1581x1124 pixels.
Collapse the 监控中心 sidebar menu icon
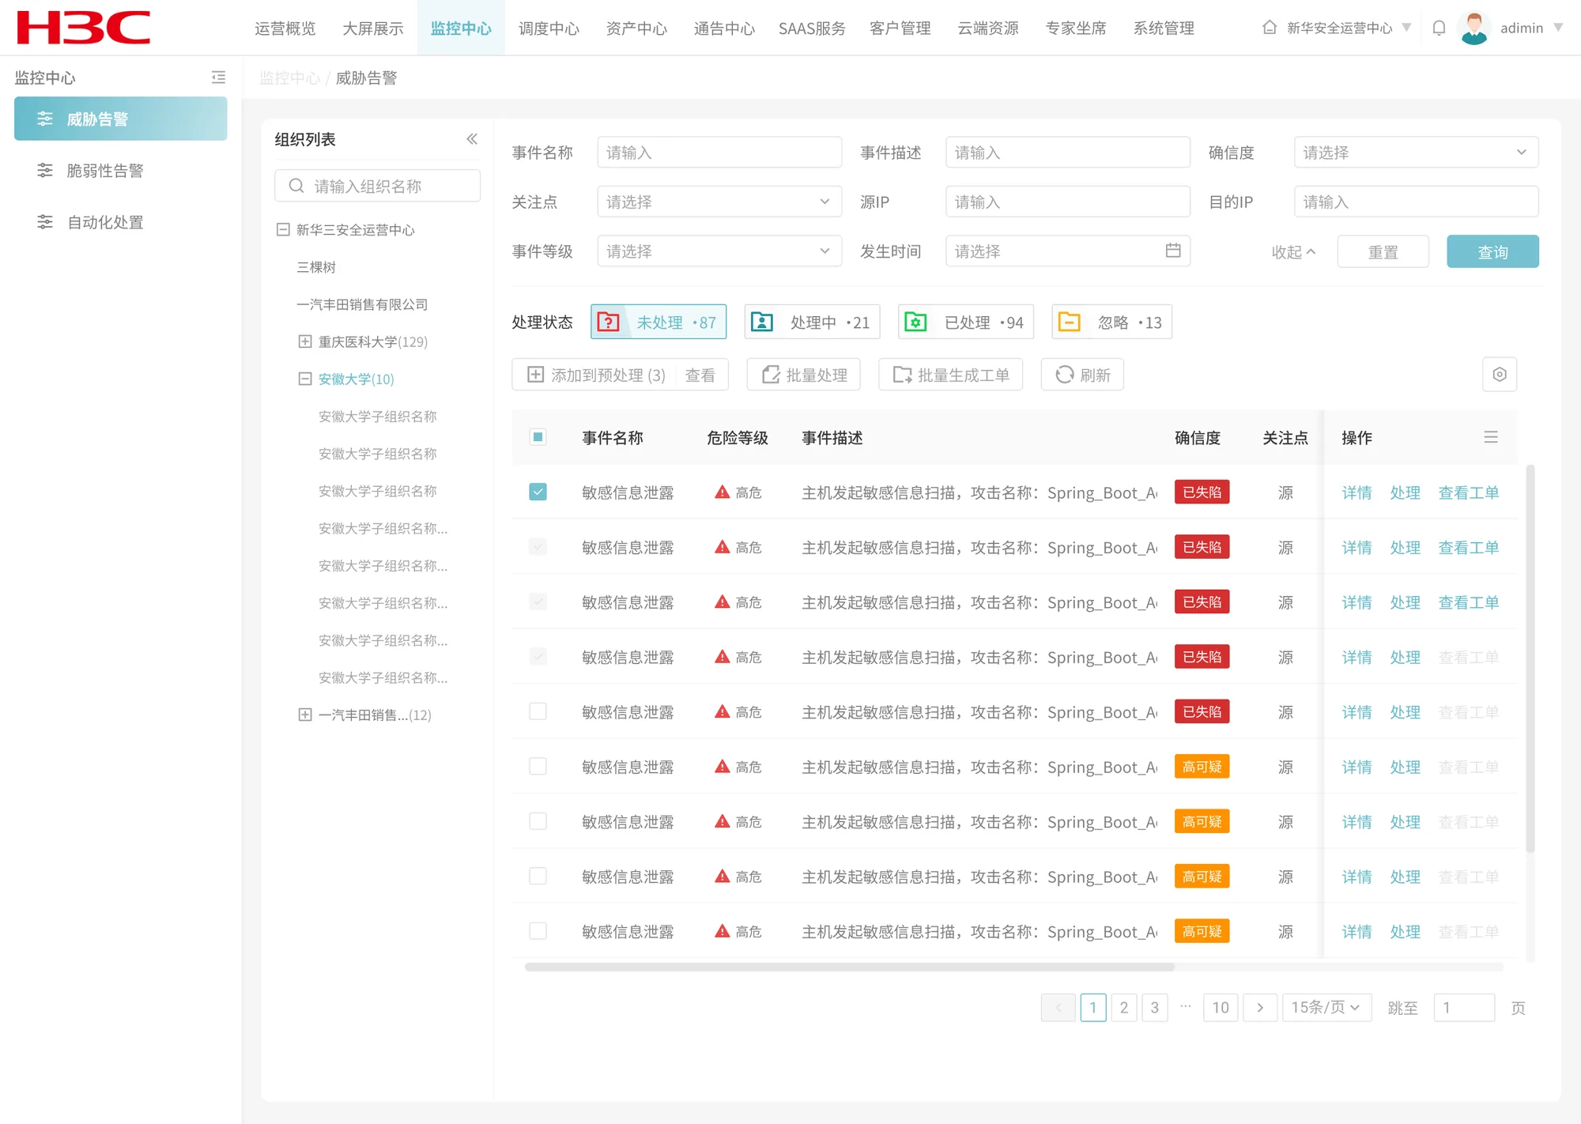[x=218, y=77]
